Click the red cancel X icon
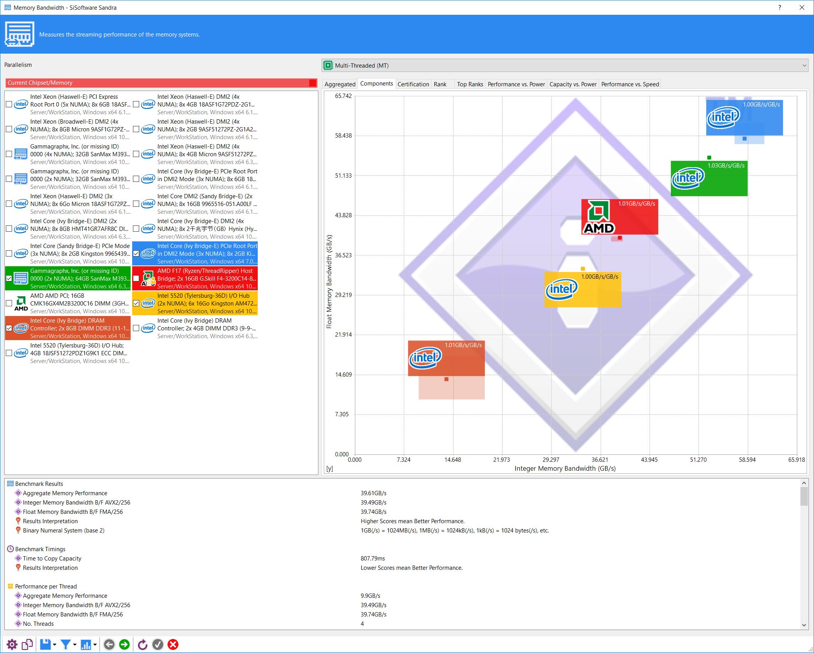The image size is (814, 653). 173,644
